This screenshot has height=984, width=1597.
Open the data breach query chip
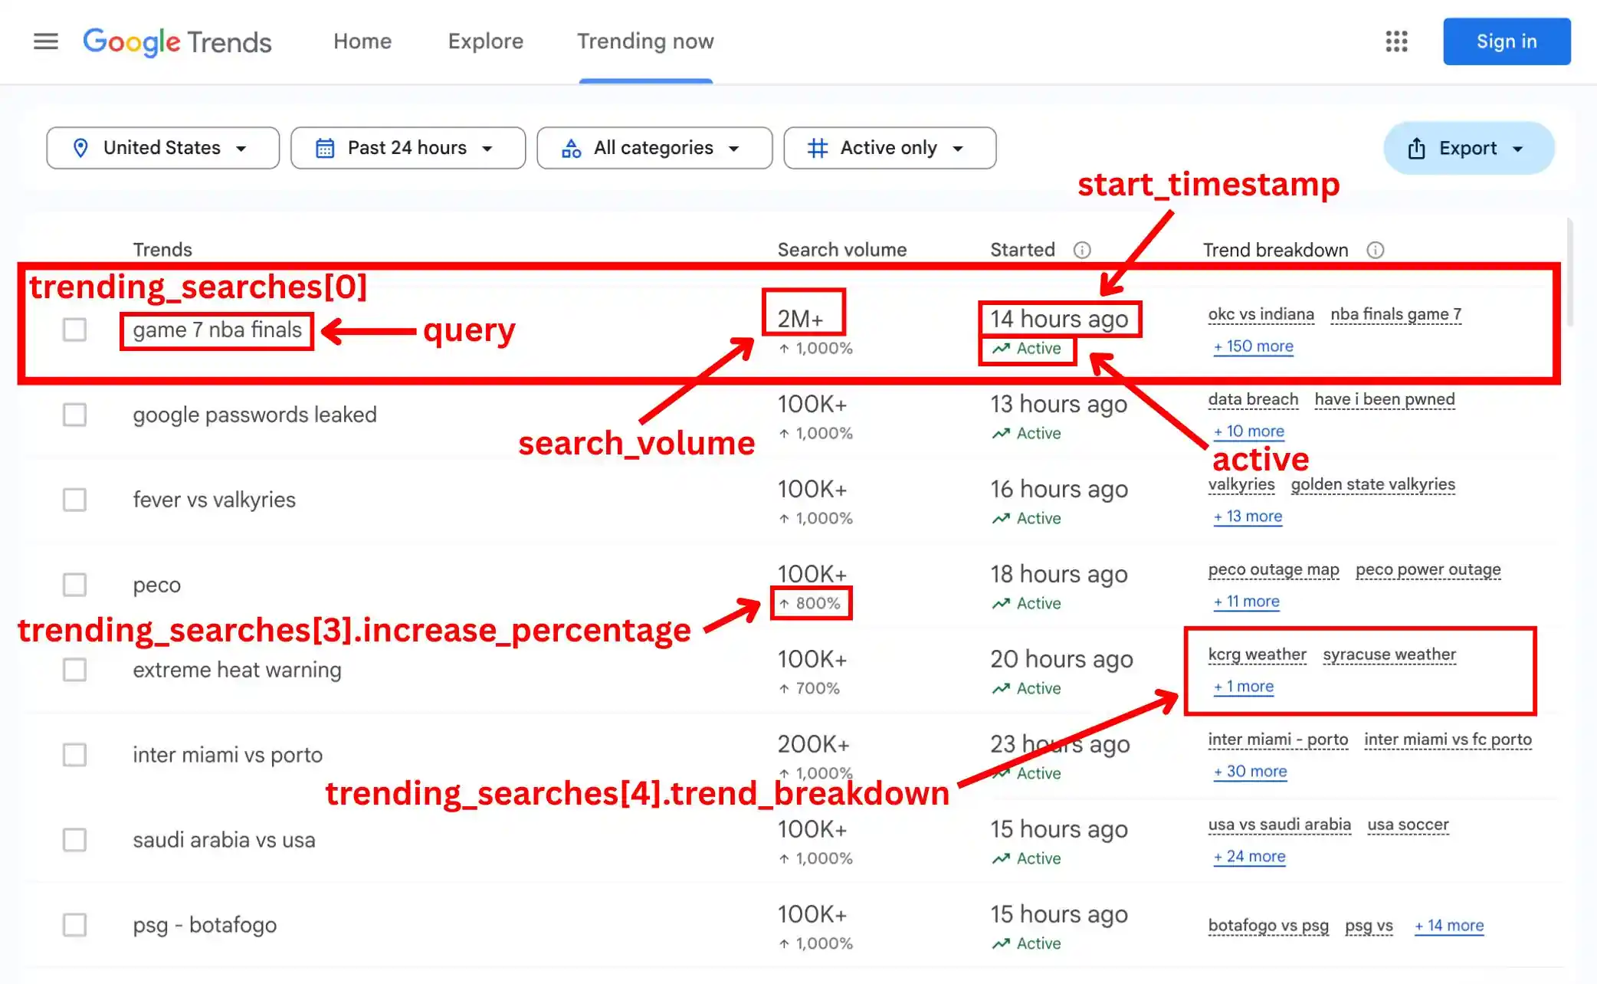[x=1254, y=399]
